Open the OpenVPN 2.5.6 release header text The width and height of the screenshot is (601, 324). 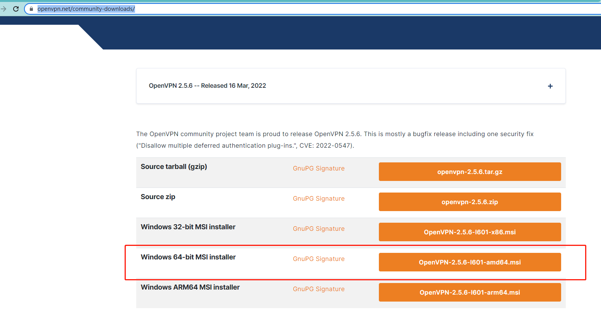pos(207,86)
